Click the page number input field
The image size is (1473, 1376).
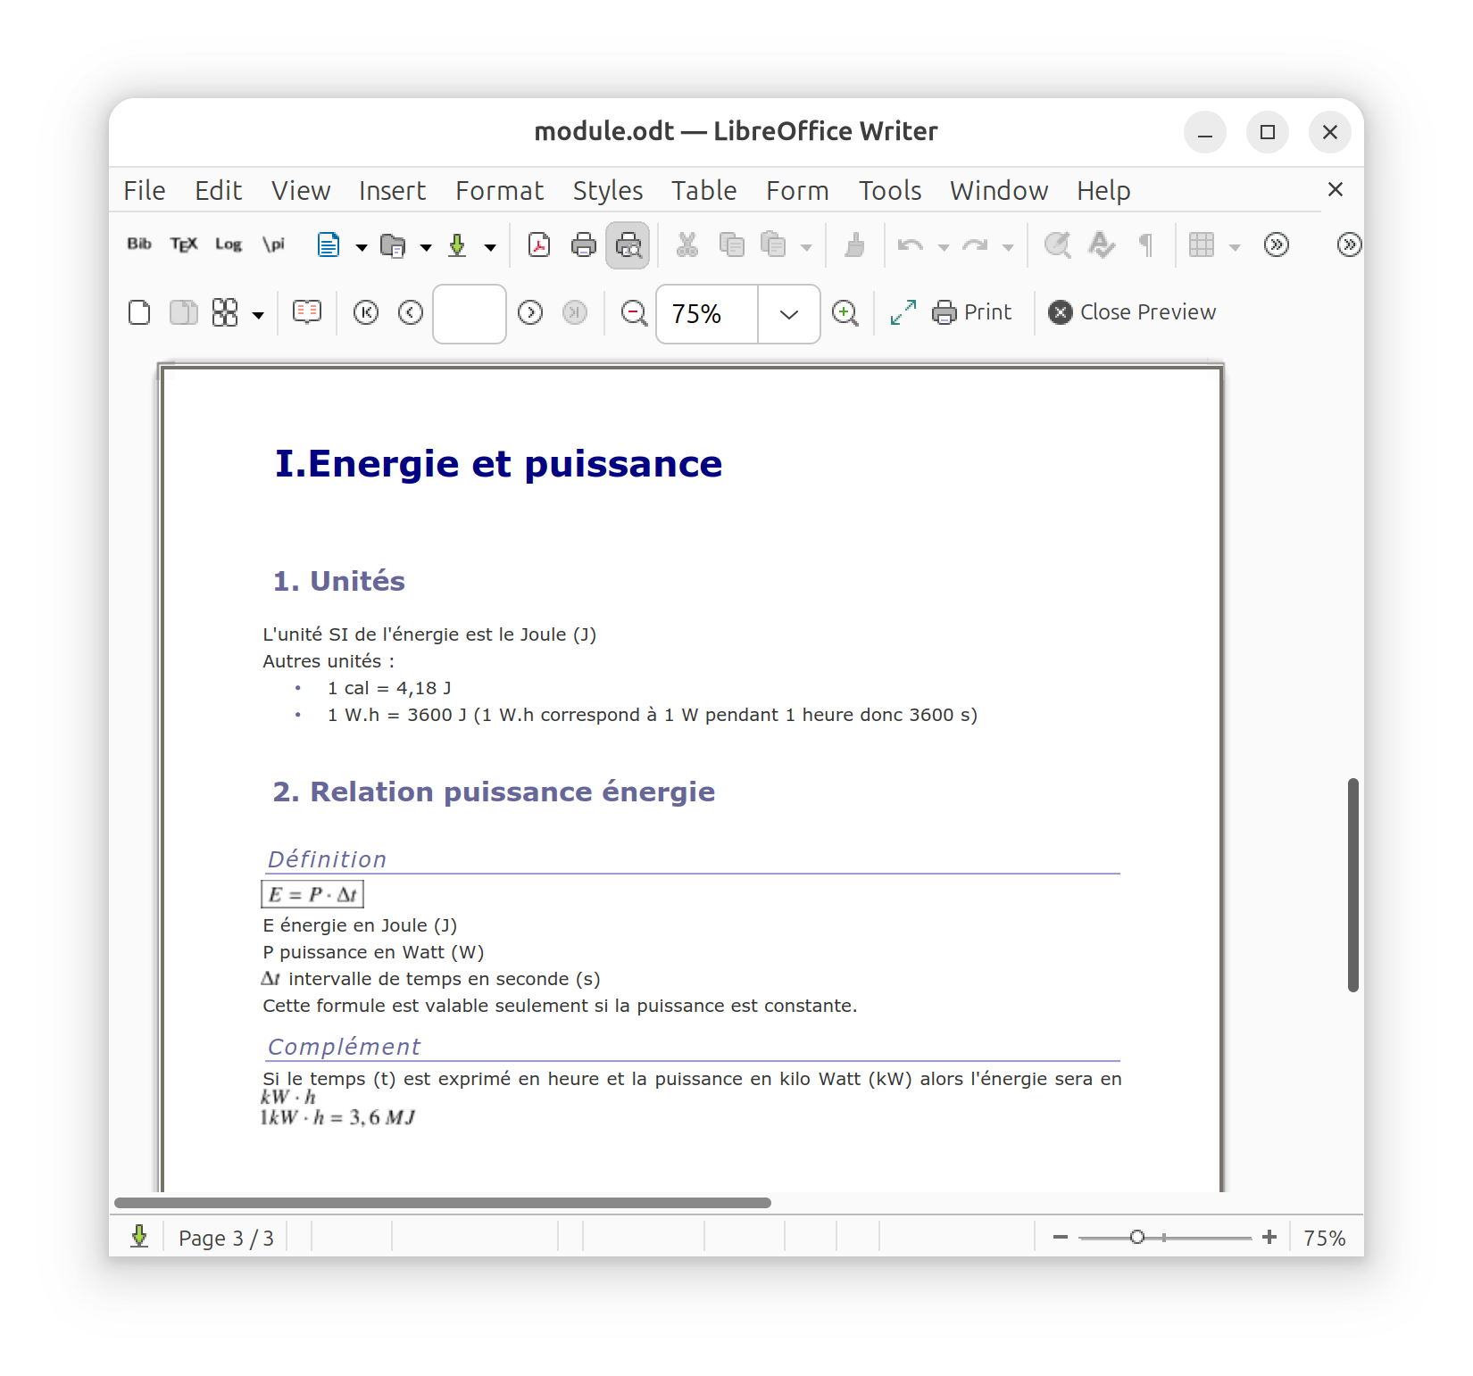point(470,314)
